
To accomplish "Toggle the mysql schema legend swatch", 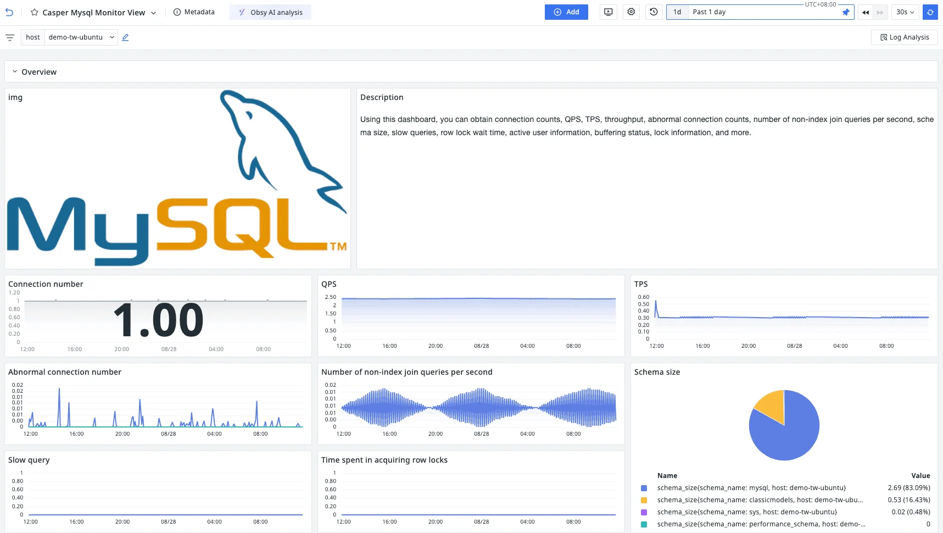I will point(644,488).
